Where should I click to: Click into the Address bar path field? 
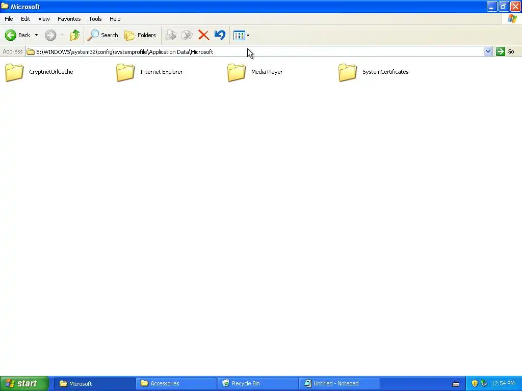[x=255, y=52]
